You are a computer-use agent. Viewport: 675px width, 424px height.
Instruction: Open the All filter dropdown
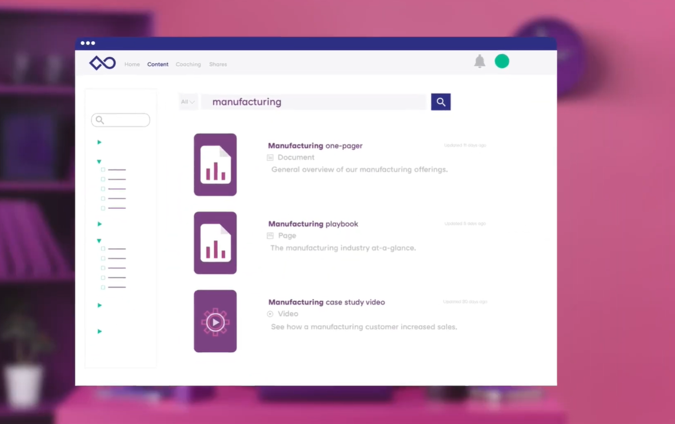click(187, 102)
